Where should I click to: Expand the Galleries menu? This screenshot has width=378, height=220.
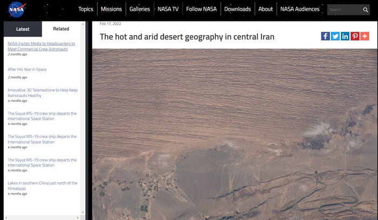click(139, 9)
